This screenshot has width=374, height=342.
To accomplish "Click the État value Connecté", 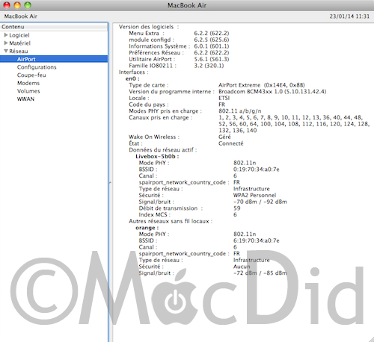I will click(231, 143).
